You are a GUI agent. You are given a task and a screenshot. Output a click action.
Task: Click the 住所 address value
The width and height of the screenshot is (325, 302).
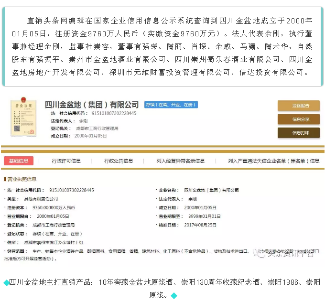[x=54, y=243]
